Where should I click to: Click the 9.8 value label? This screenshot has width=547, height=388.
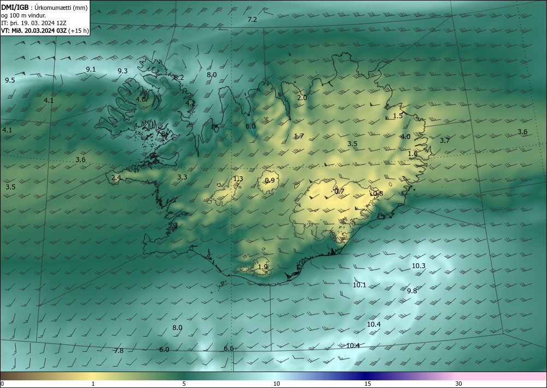coord(412,291)
